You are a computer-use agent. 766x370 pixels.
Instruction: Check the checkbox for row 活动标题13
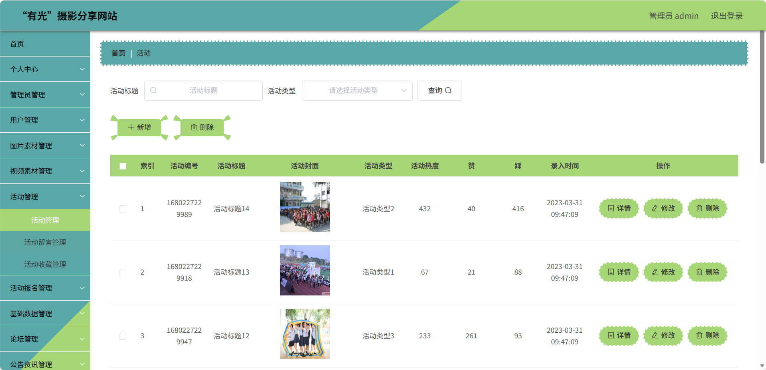[x=123, y=273]
